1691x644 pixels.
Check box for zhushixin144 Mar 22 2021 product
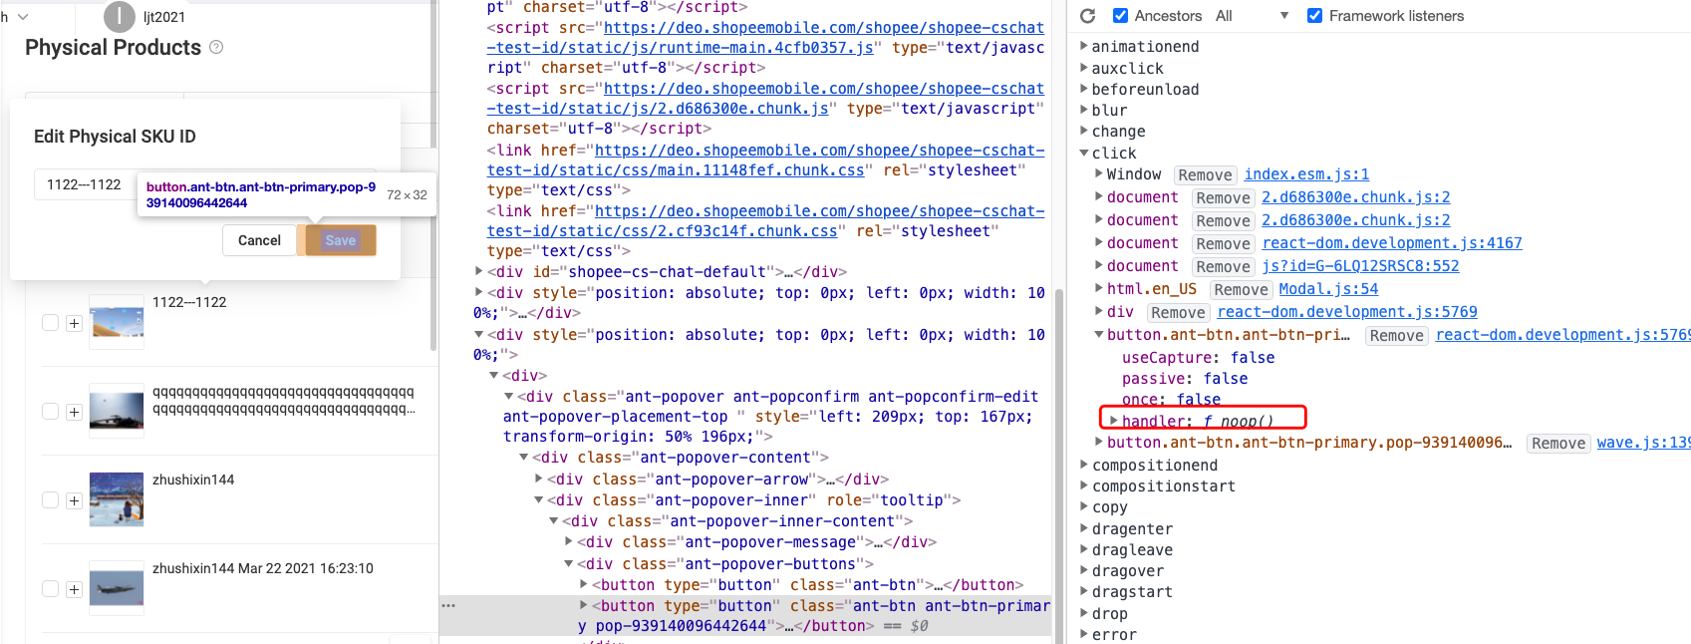(x=50, y=589)
